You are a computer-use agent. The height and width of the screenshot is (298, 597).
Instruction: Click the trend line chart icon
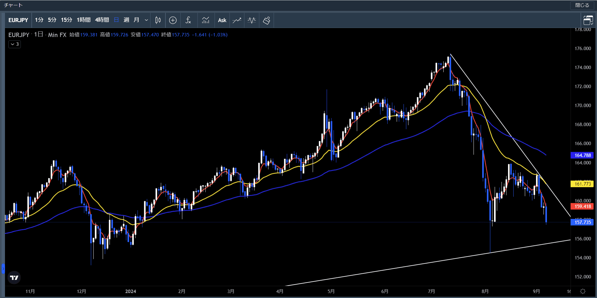pos(237,20)
